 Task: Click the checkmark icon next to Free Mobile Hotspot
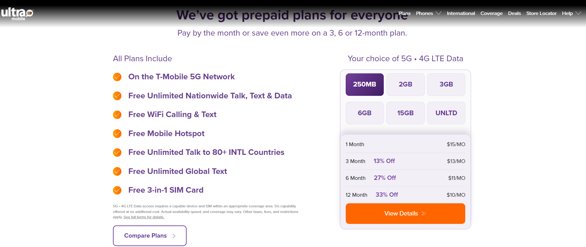[x=117, y=134]
